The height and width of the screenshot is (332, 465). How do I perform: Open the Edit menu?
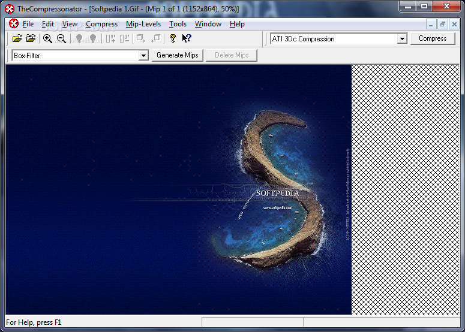click(48, 24)
